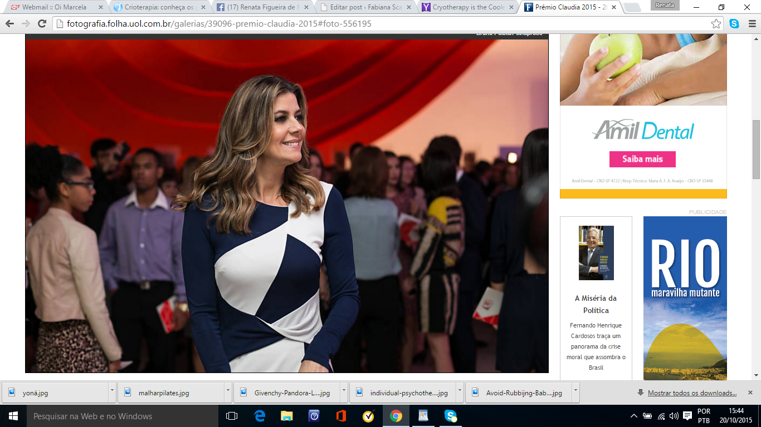The width and height of the screenshot is (761, 427).
Task: Open the volume tray icon
Action: (674, 416)
